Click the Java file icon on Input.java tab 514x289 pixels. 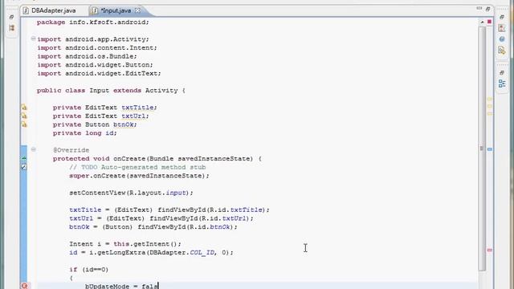click(x=95, y=10)
